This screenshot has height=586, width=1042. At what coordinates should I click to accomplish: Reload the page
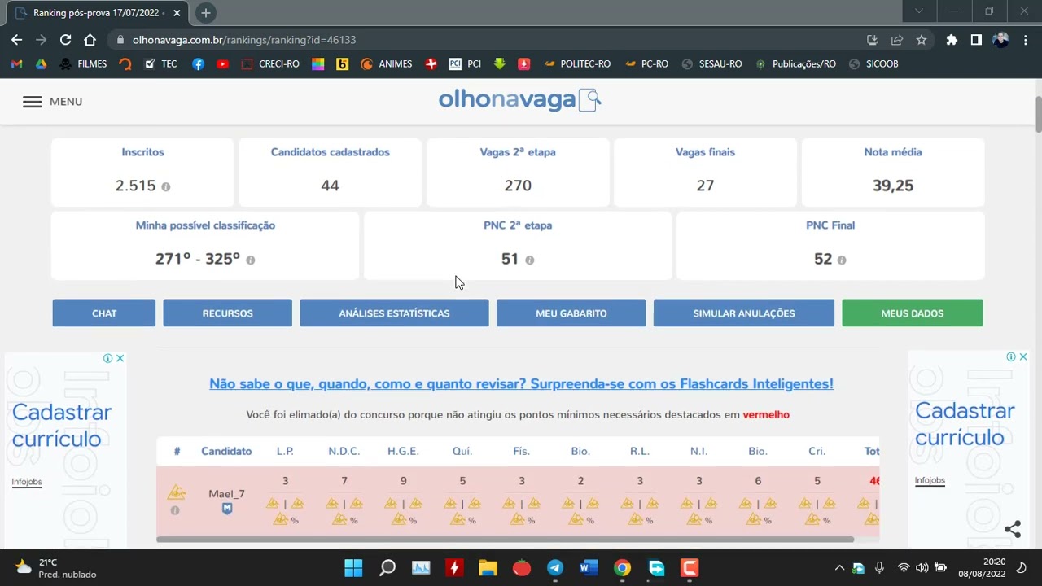coord(65,39)
